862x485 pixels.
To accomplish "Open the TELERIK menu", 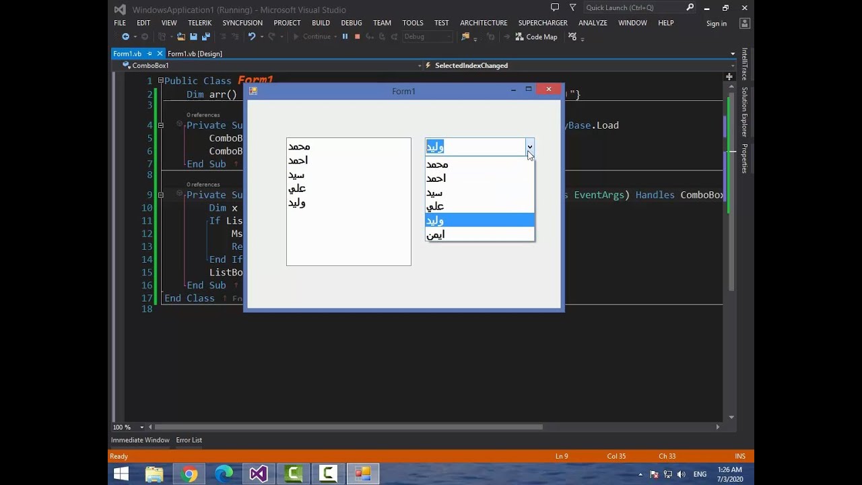I will pos(200,23).
